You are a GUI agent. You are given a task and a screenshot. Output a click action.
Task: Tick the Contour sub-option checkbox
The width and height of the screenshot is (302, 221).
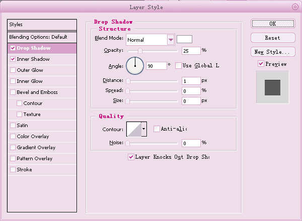click(19, 103)
